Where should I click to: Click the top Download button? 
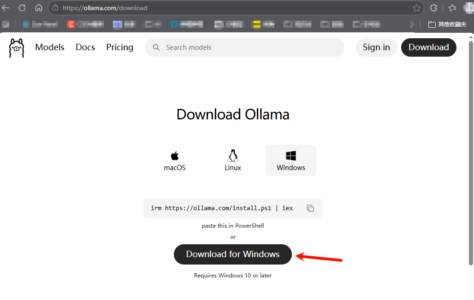[429, 47]
